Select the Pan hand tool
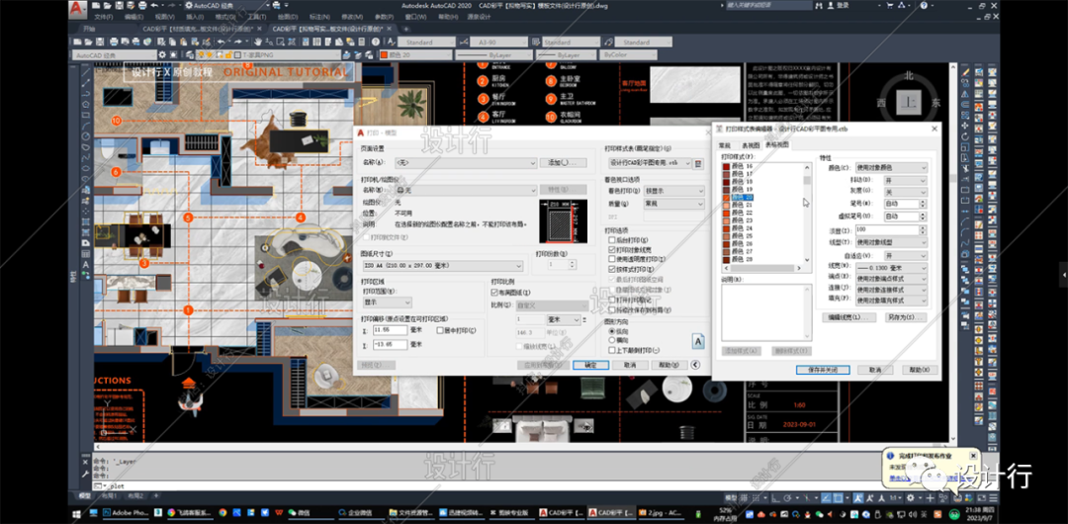The width and height of the screenshot is (1068, 524). click(258, 42)
